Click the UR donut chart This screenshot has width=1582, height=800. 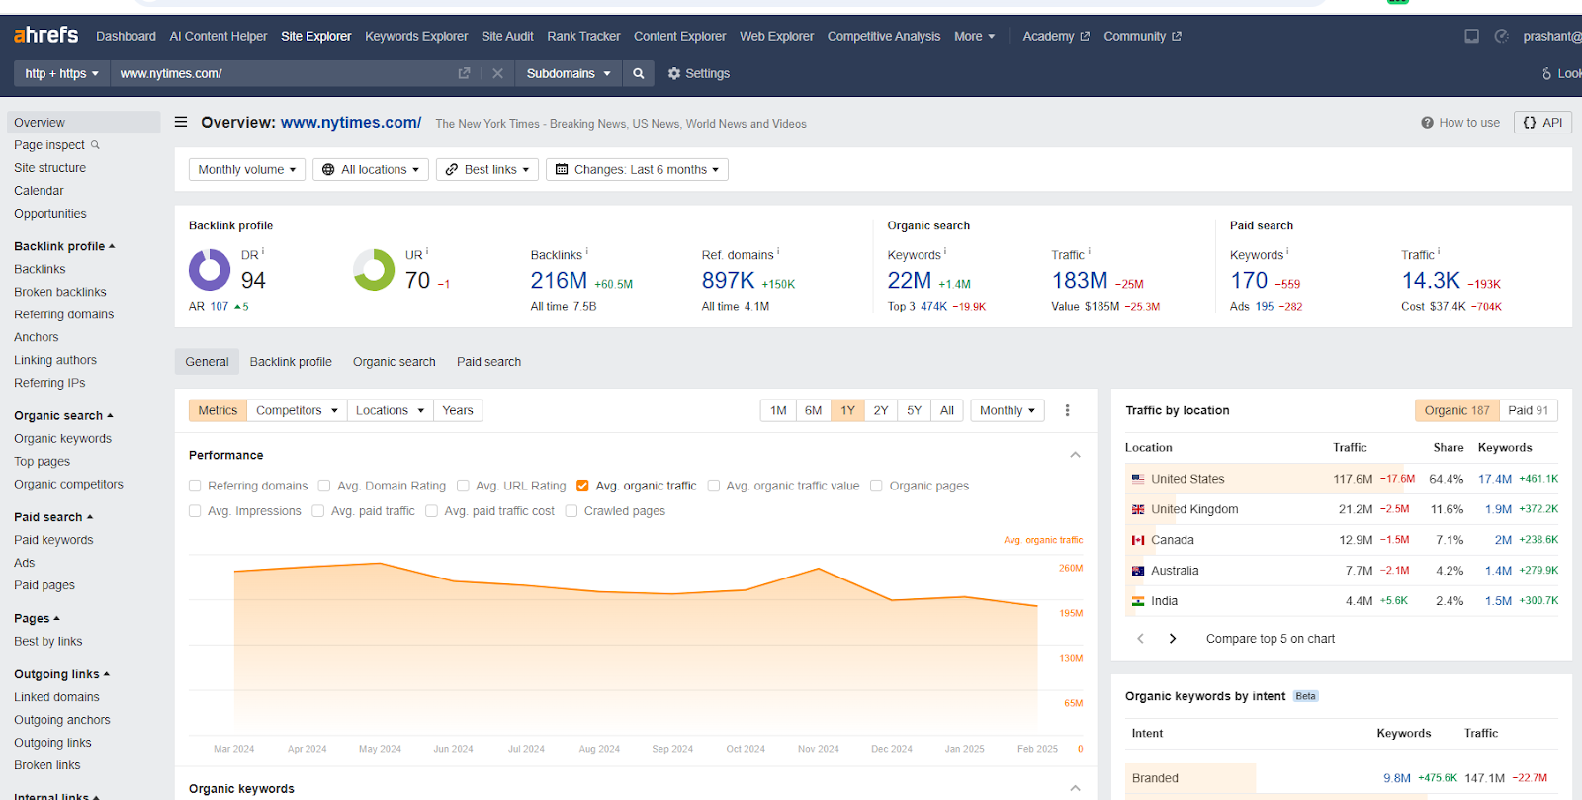[374, 270]
